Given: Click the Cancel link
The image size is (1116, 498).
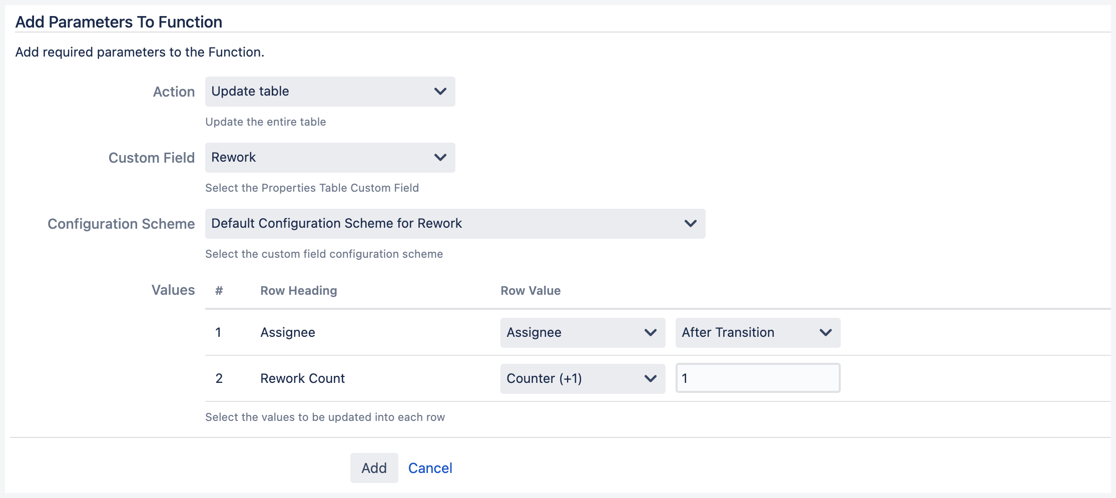Looking at the screenshot, I should pyautogui.click(x=430, y=468).
